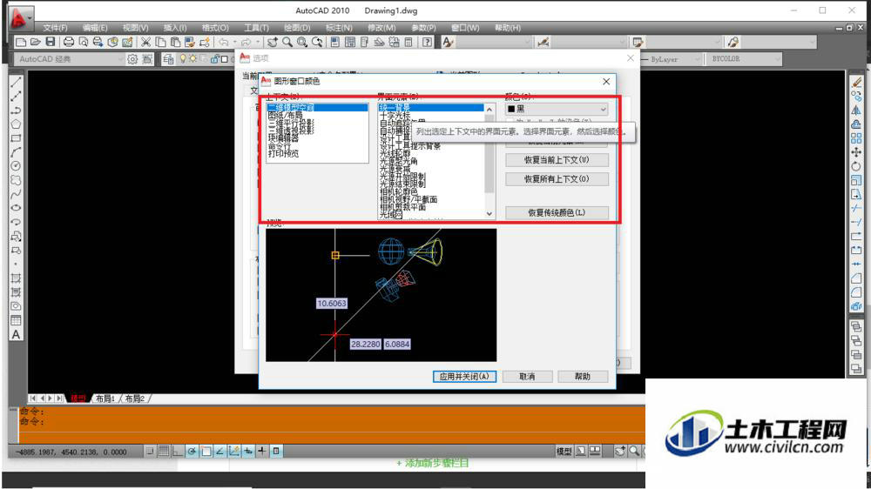Switch to the 布局1 layout tab
This screenshot has width=871, height=489.
[x=105, y=399]
